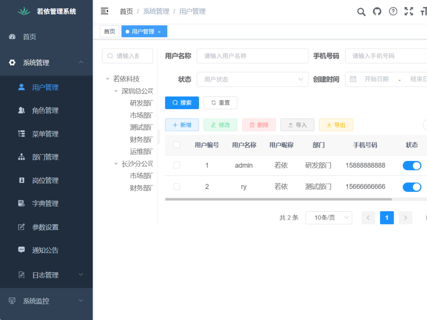427x320 pixels.
Task: Select page 1 in pagination
Action: coord(387,218)
